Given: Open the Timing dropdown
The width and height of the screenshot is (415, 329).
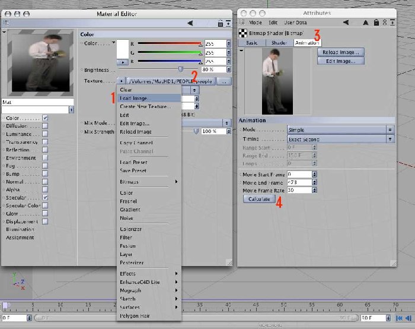Looking at the screenshot, I should (x=340, y=139).
